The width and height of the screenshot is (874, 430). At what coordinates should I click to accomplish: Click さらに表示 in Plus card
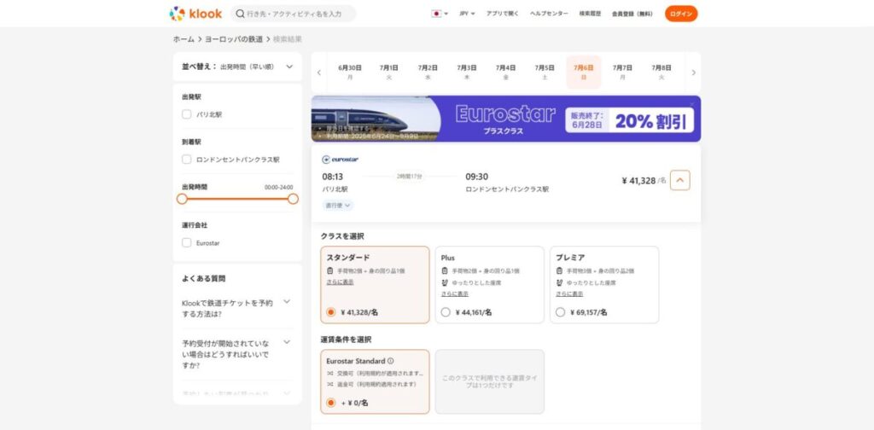(x=455, y=293)
